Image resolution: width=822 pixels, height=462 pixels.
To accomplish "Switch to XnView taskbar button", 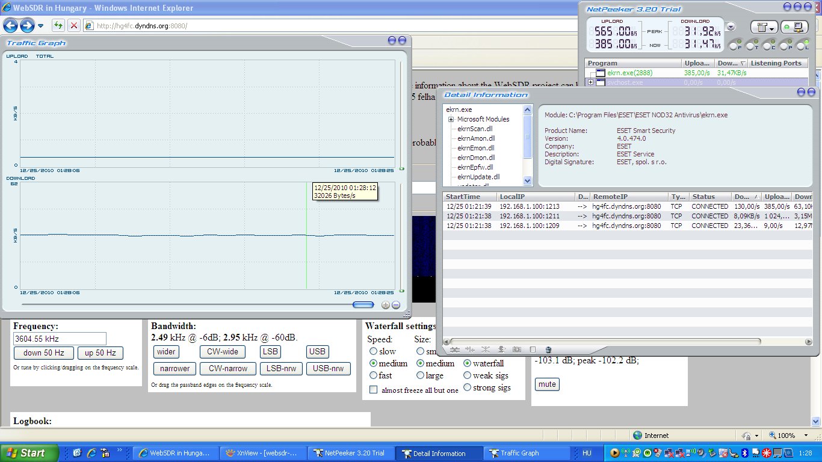I will [x=262, y=453].
